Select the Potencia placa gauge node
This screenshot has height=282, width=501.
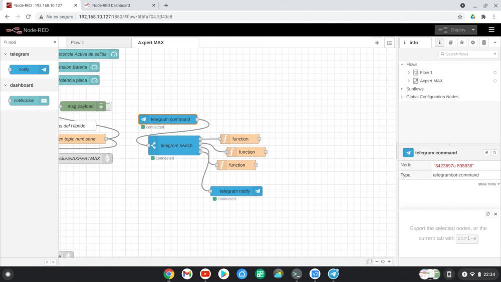[x=79, y=80]
